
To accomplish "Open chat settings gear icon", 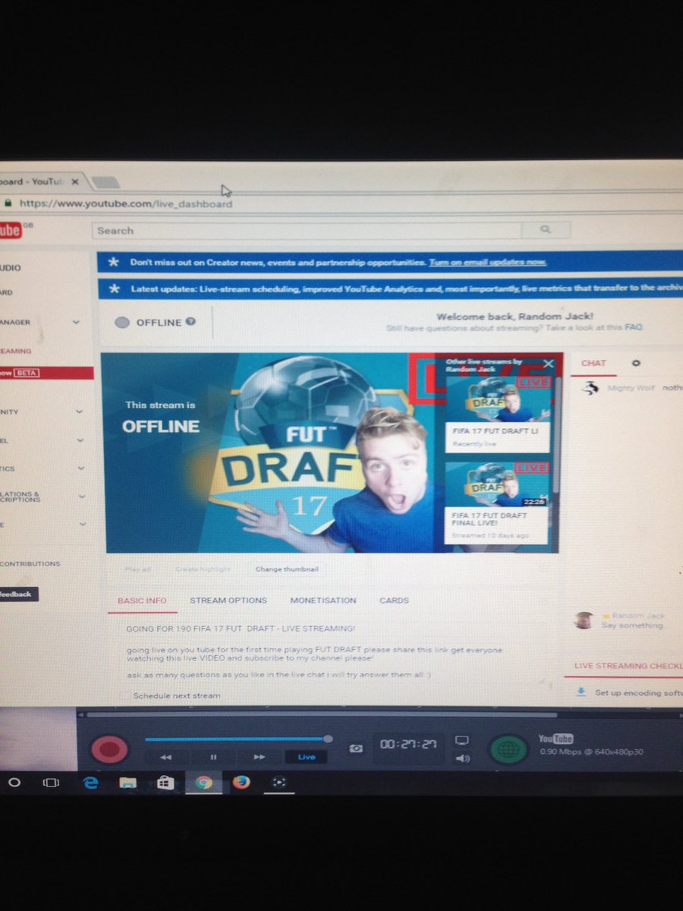I will pyautogui.click(x=636, y=364).
